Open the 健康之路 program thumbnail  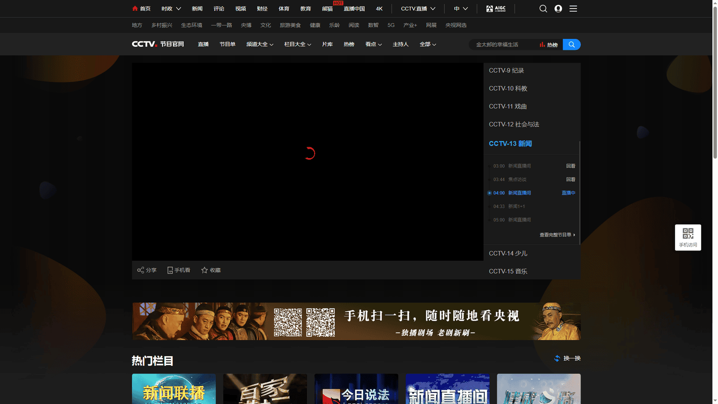pyautogui.click(x=538, y=389)
